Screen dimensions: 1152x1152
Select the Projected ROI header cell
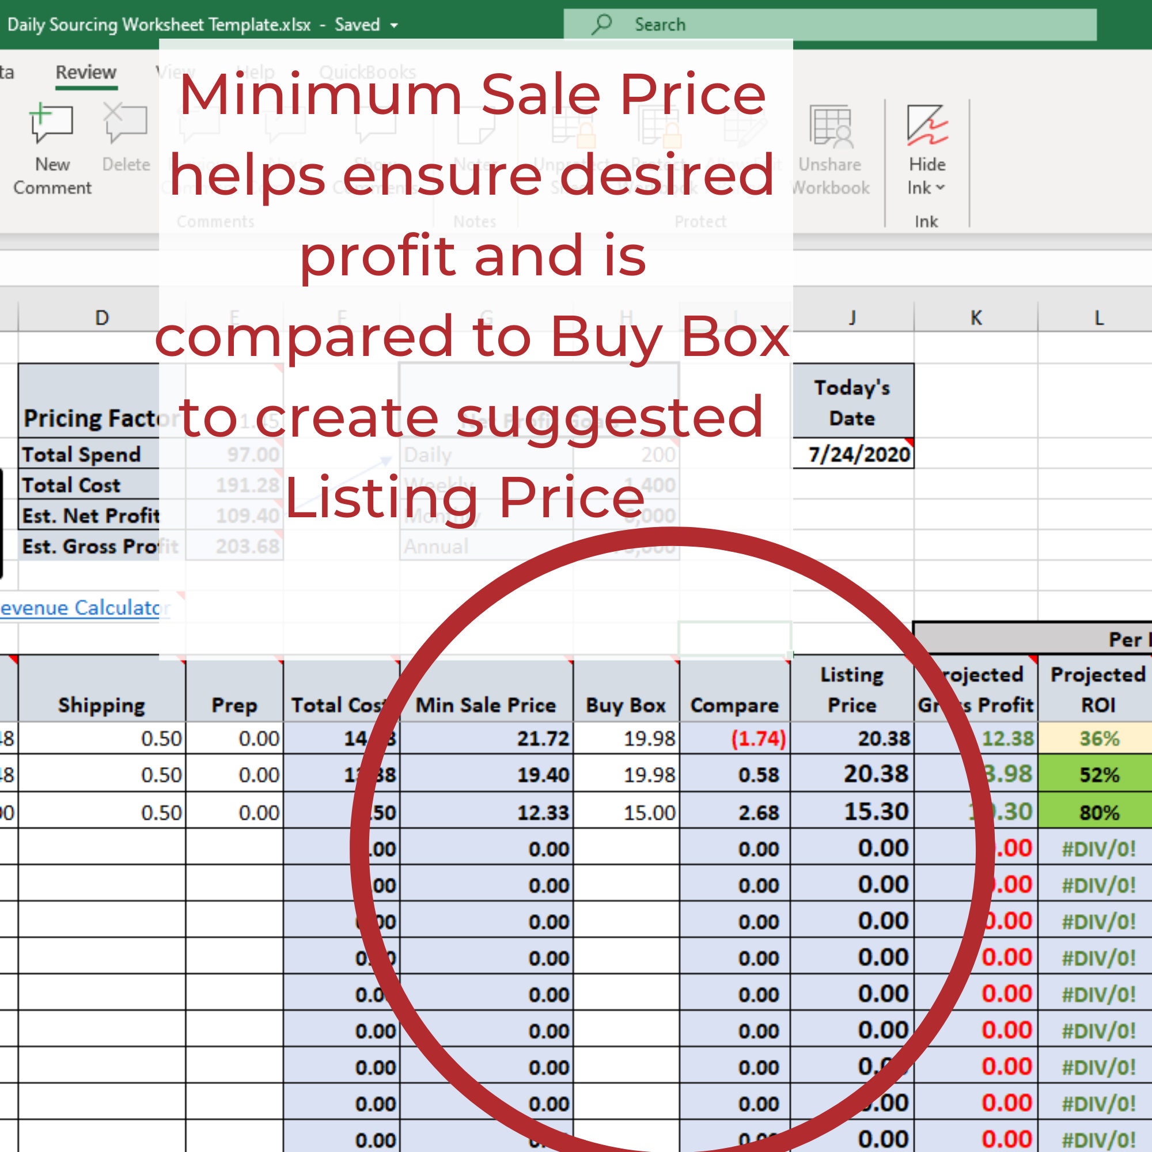1098,689
